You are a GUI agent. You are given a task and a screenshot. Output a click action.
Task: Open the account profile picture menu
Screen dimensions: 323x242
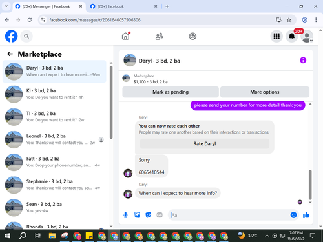click(x=307, y=37)
